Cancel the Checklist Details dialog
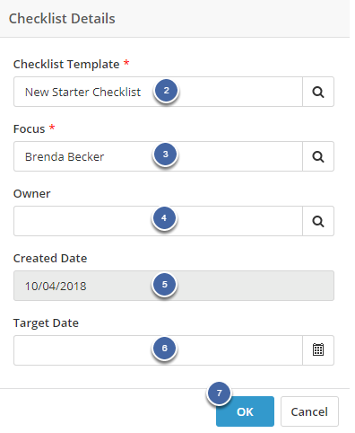Image resolution: width=355 pixels, height=433 pixels. click(309, 411)
